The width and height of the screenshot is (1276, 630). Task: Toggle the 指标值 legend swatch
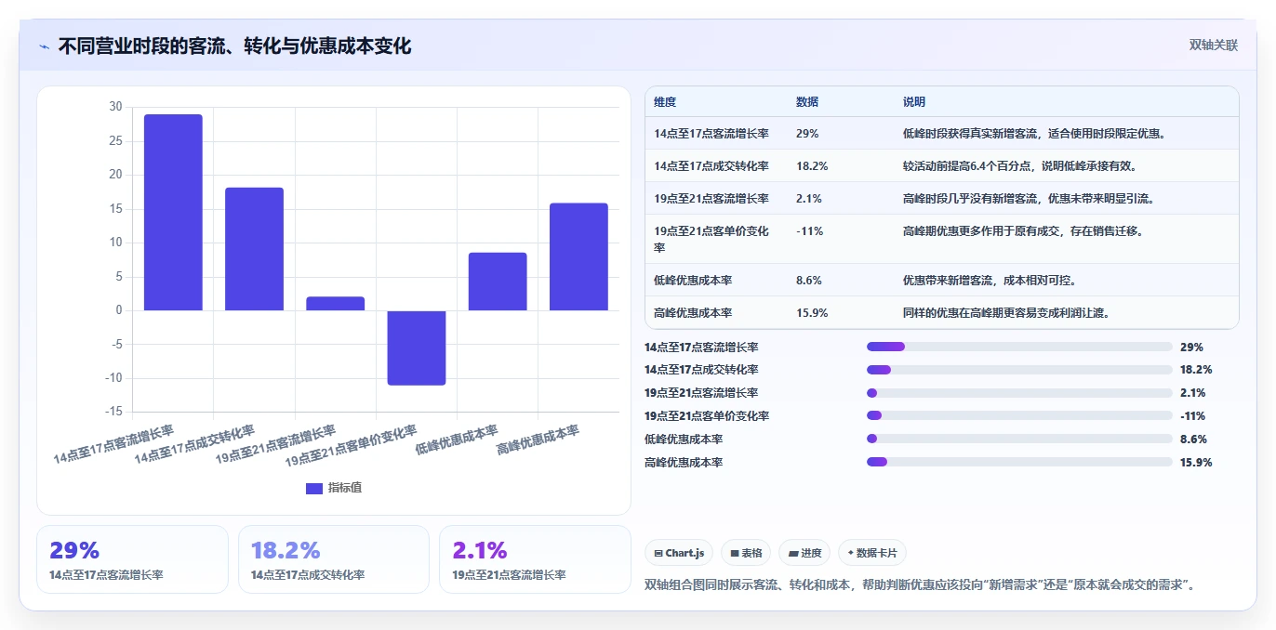click(x=314, y=488)
